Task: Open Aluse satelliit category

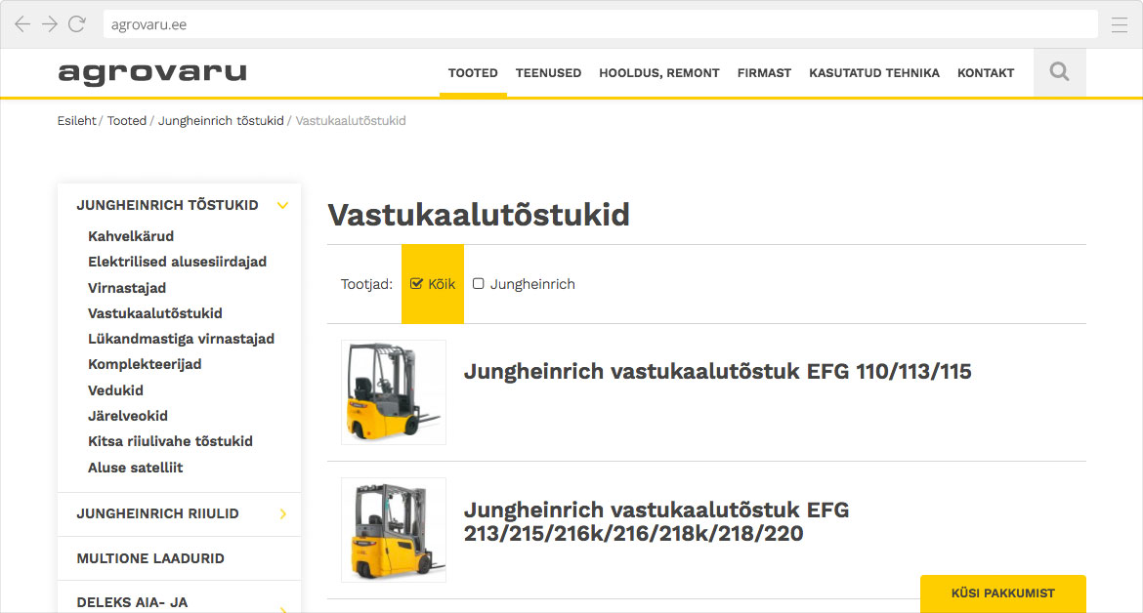Action: (x=135, y=468)
